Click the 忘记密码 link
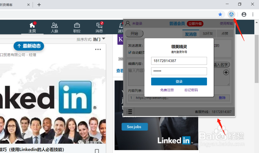This screenshot has width=259, height=153. (191, 90)
